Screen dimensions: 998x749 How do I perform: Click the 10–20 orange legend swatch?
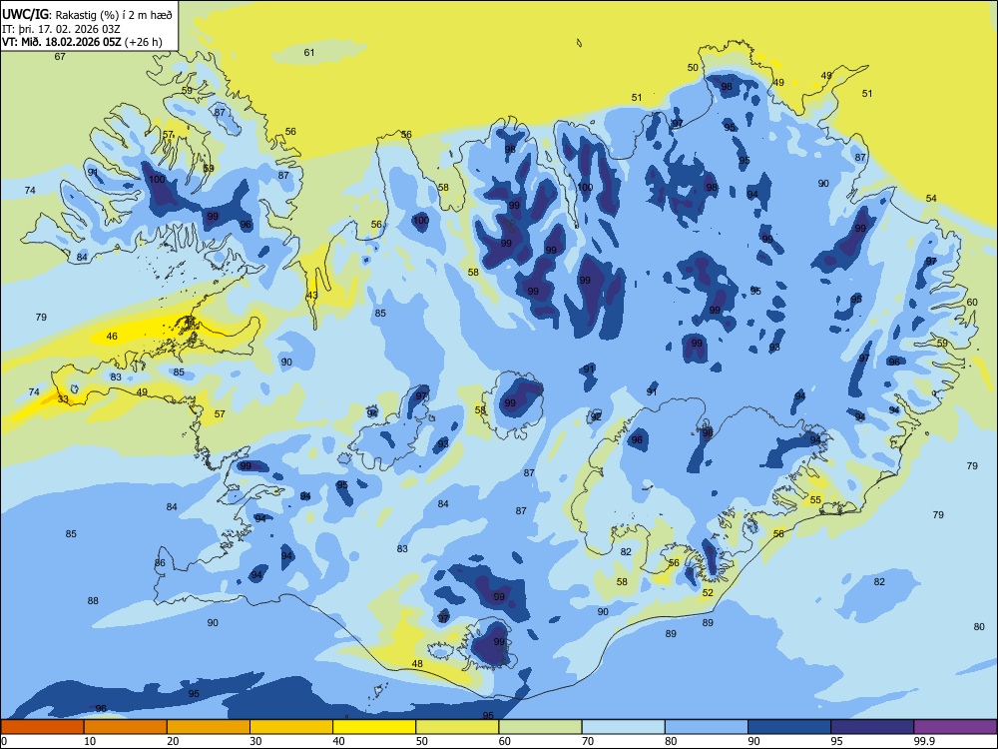(126, 727)
